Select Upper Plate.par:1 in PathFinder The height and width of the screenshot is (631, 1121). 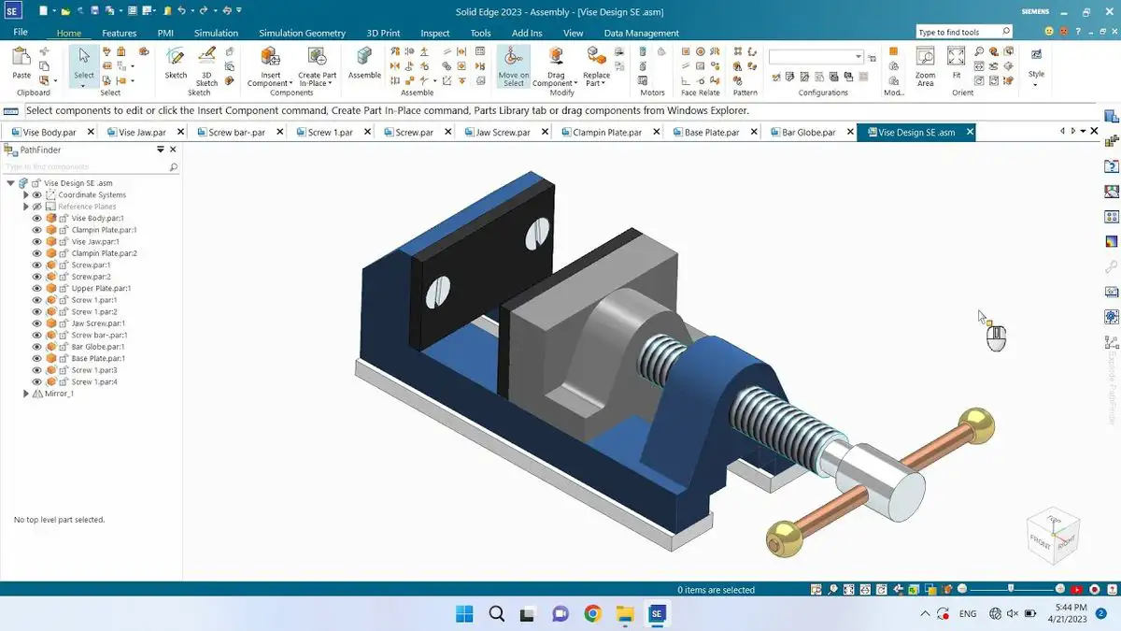(101, 289)
